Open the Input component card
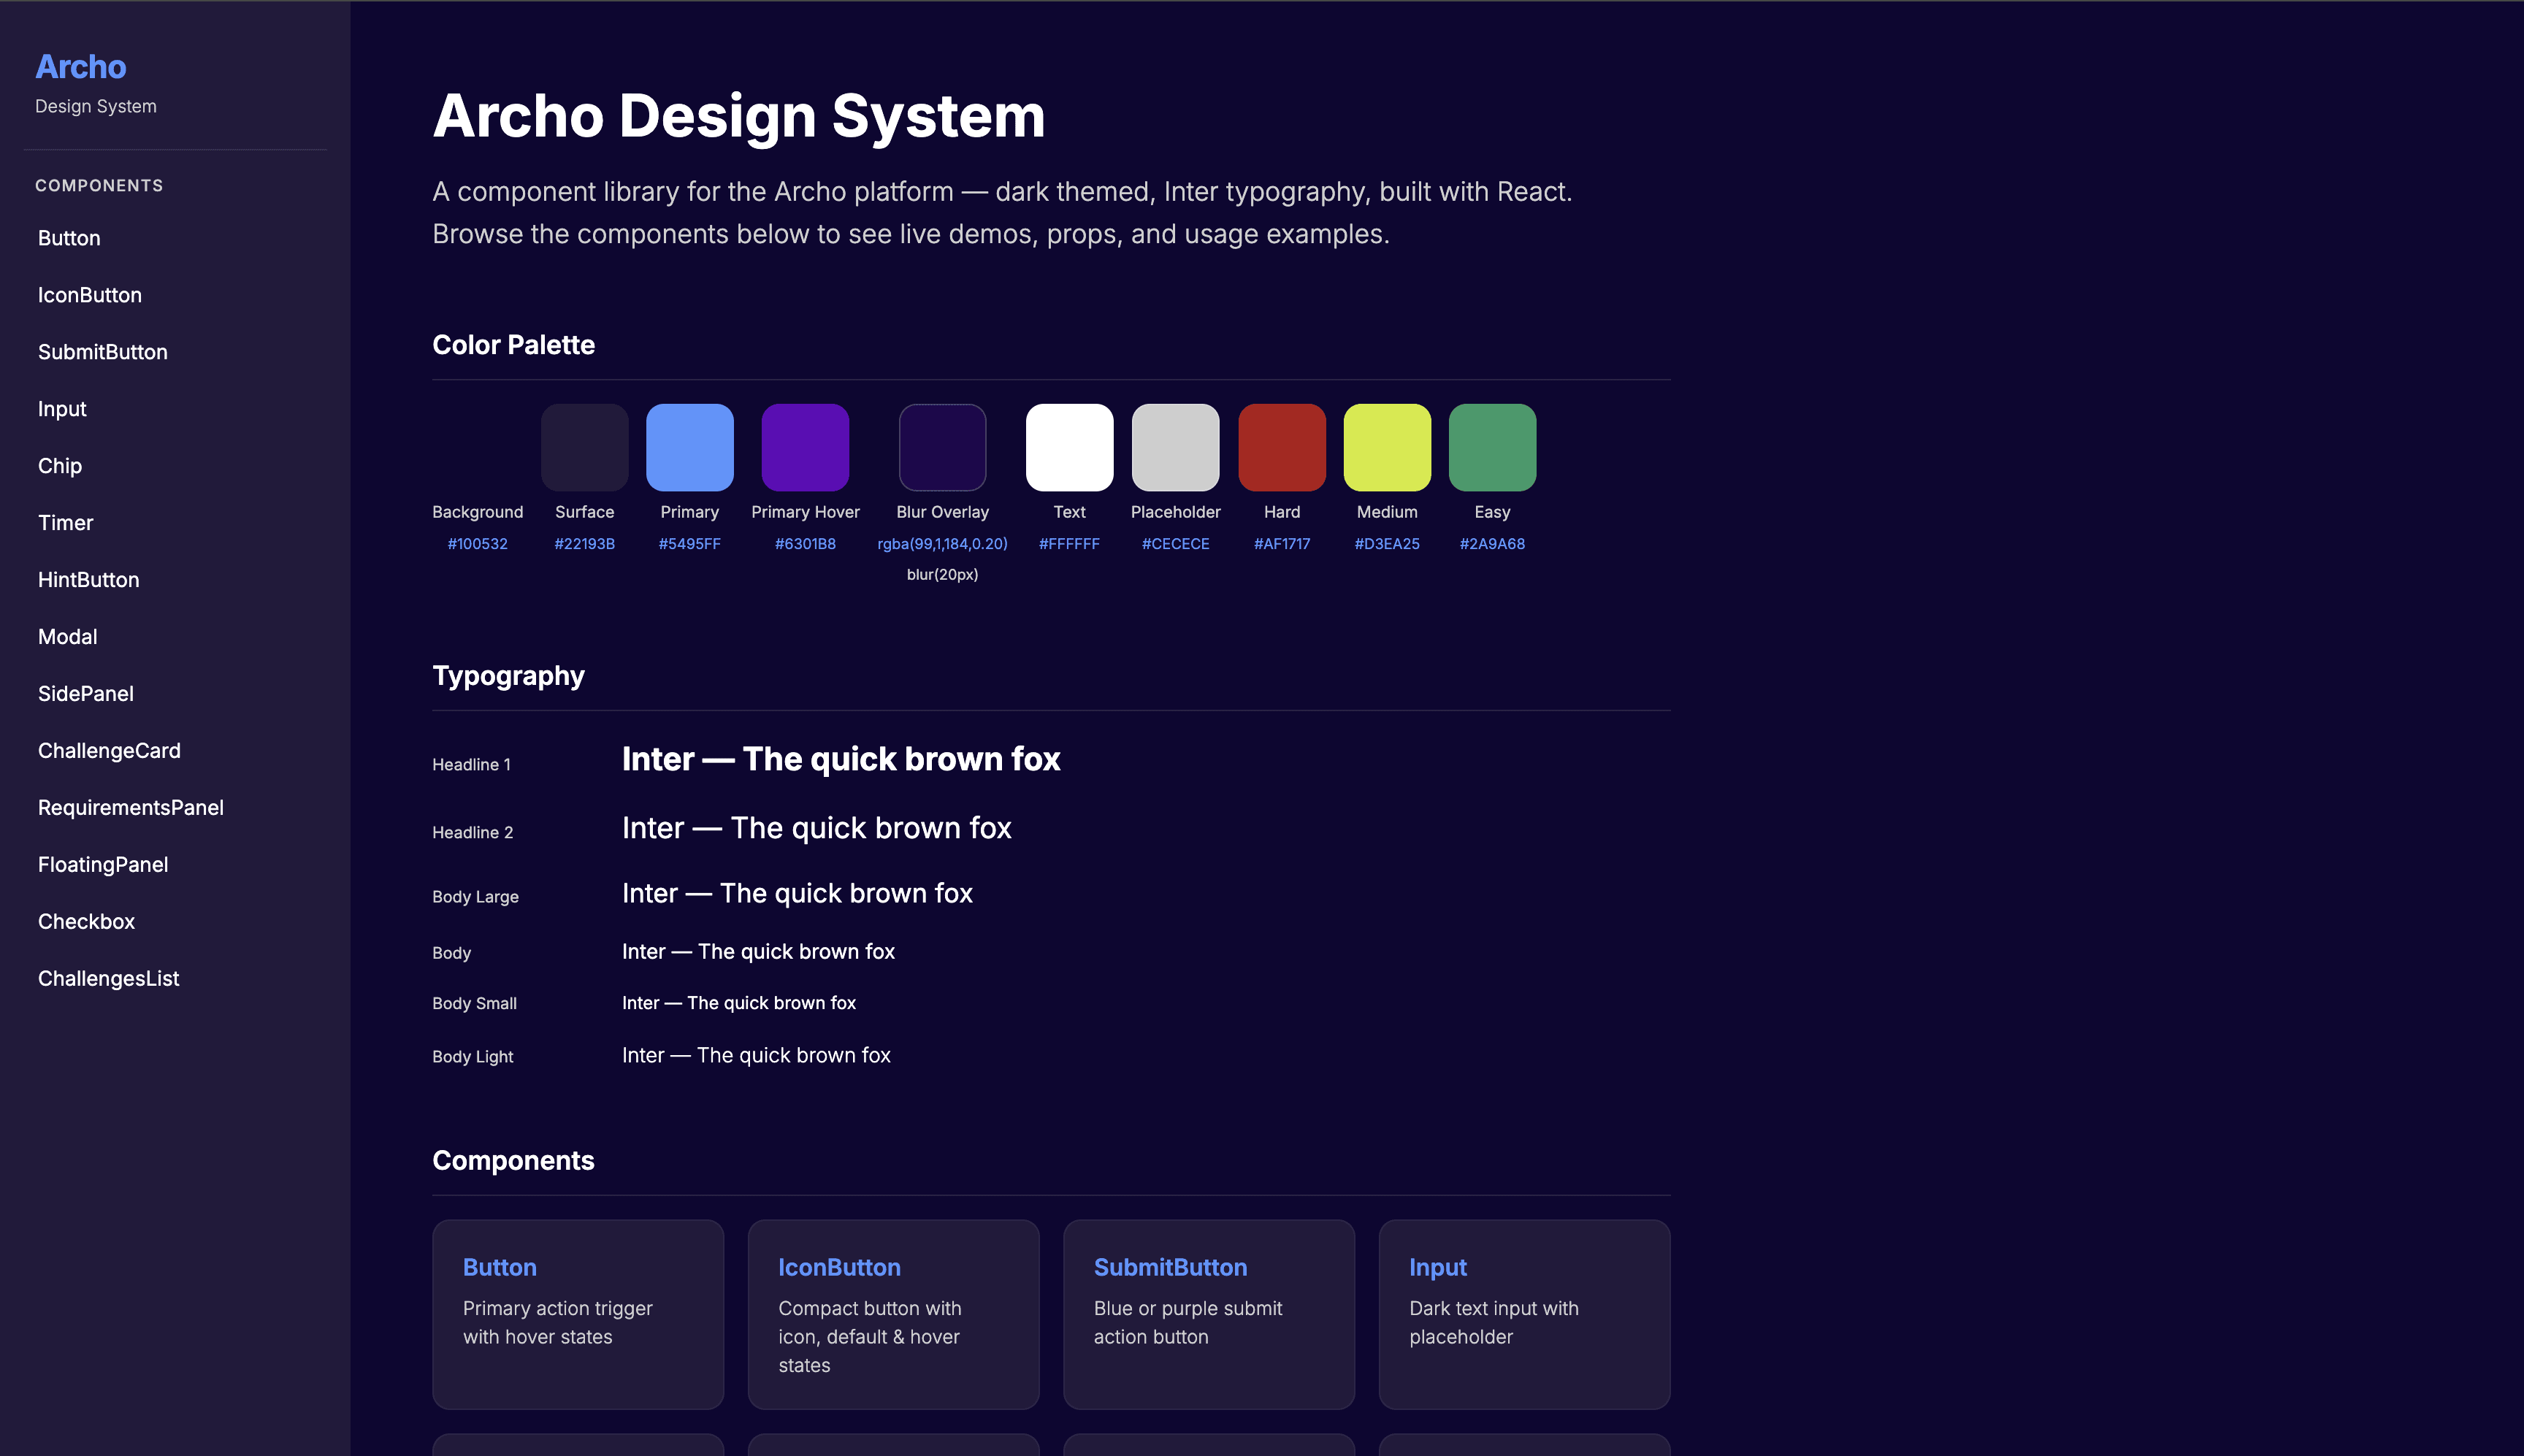 (x=1524, y=1313)
